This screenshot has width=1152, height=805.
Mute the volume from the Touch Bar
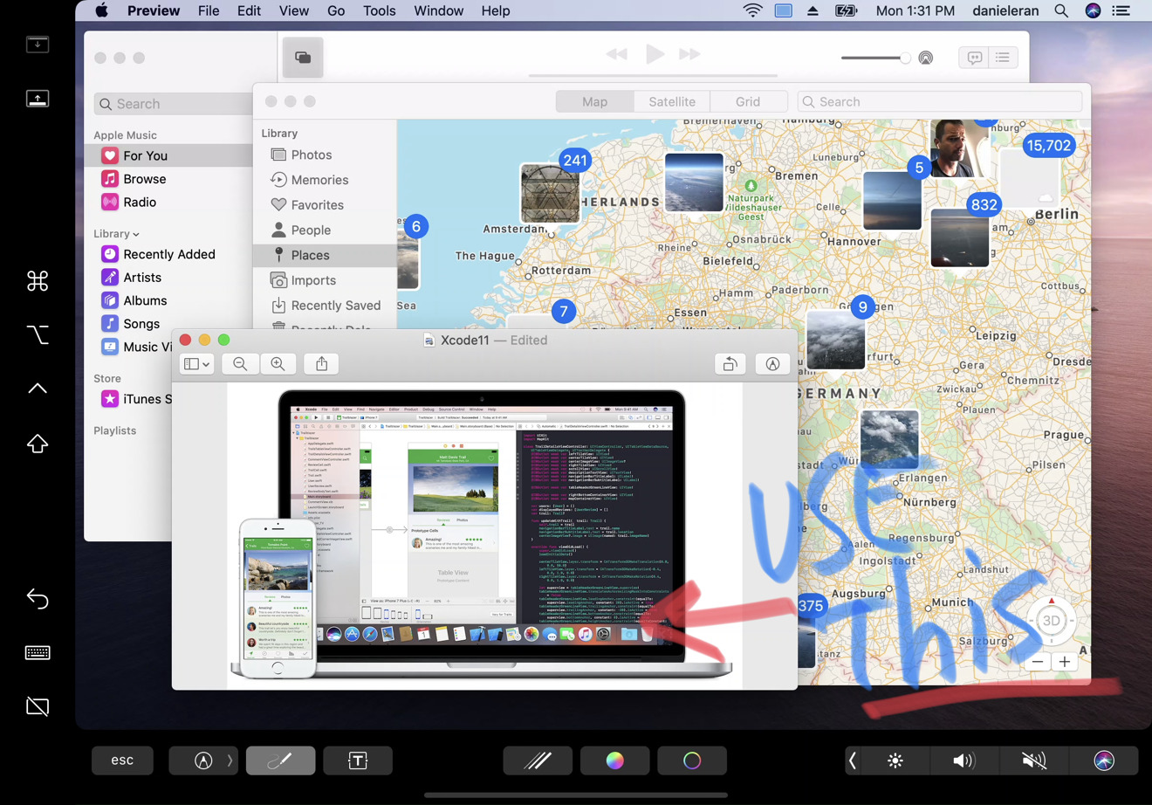coord(1033,760)
